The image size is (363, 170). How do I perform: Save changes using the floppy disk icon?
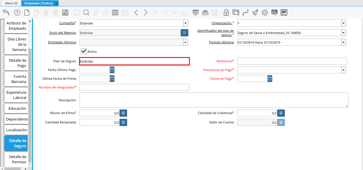pyautogui.click(x=65, y=13)
